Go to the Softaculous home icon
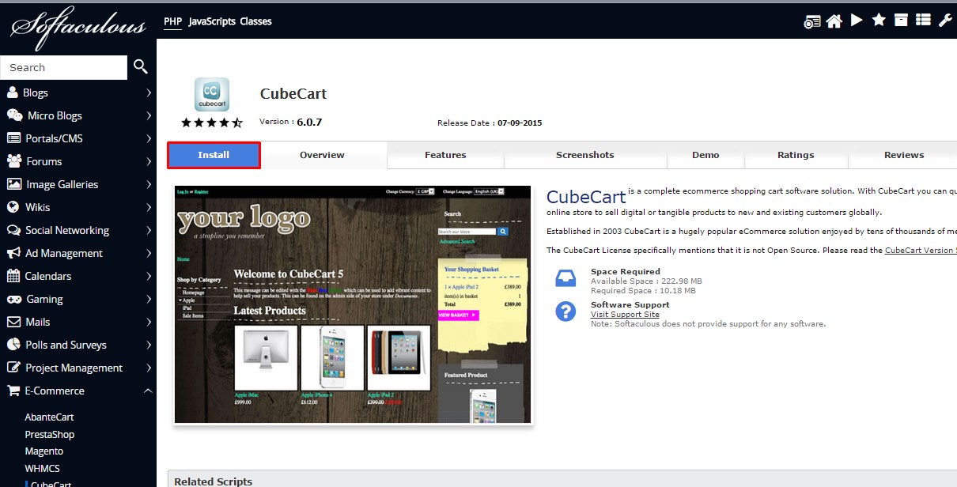Viewport: 957px width, 487px height. (x=834, y=21)
